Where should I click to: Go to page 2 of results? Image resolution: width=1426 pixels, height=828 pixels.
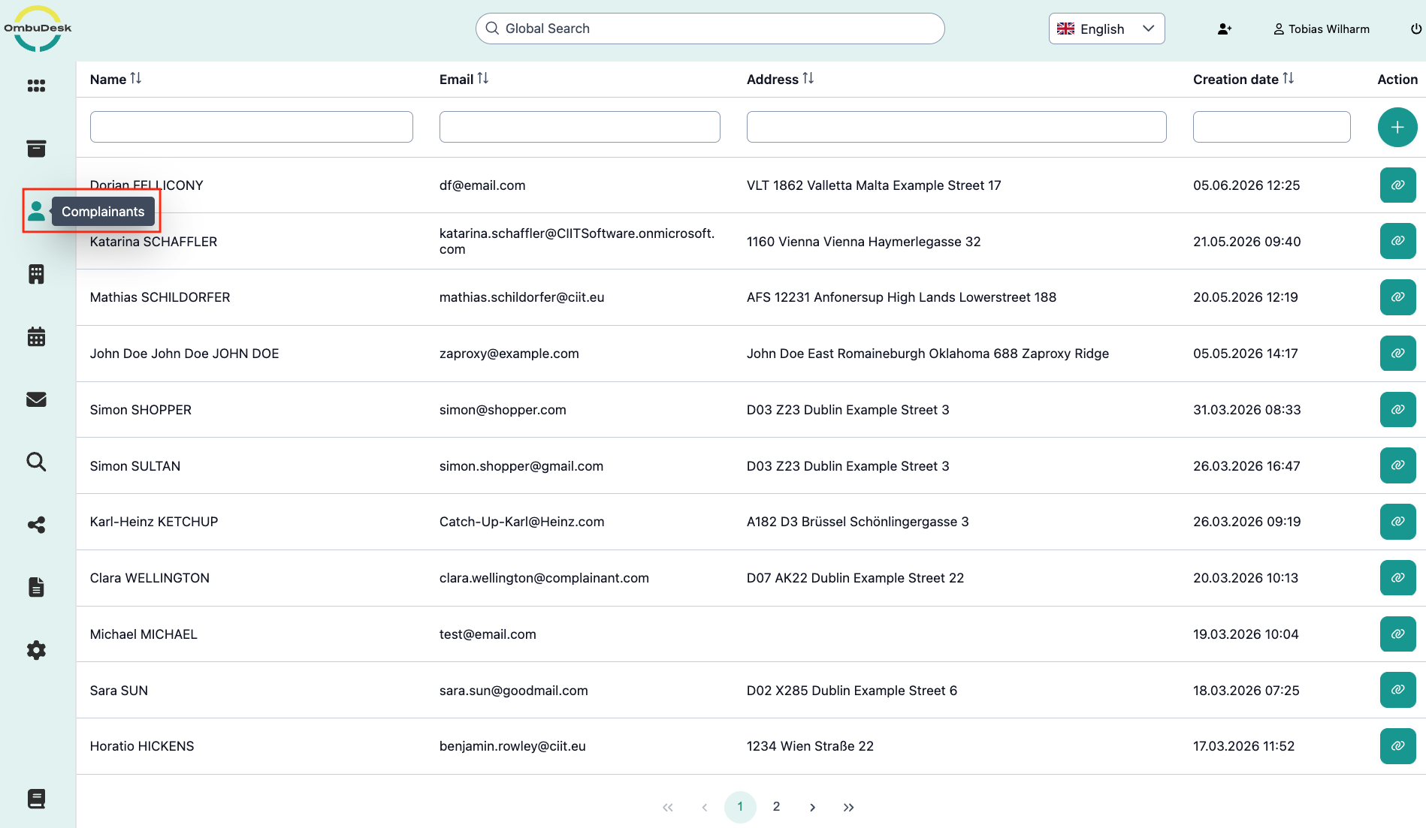click(776, 807)
